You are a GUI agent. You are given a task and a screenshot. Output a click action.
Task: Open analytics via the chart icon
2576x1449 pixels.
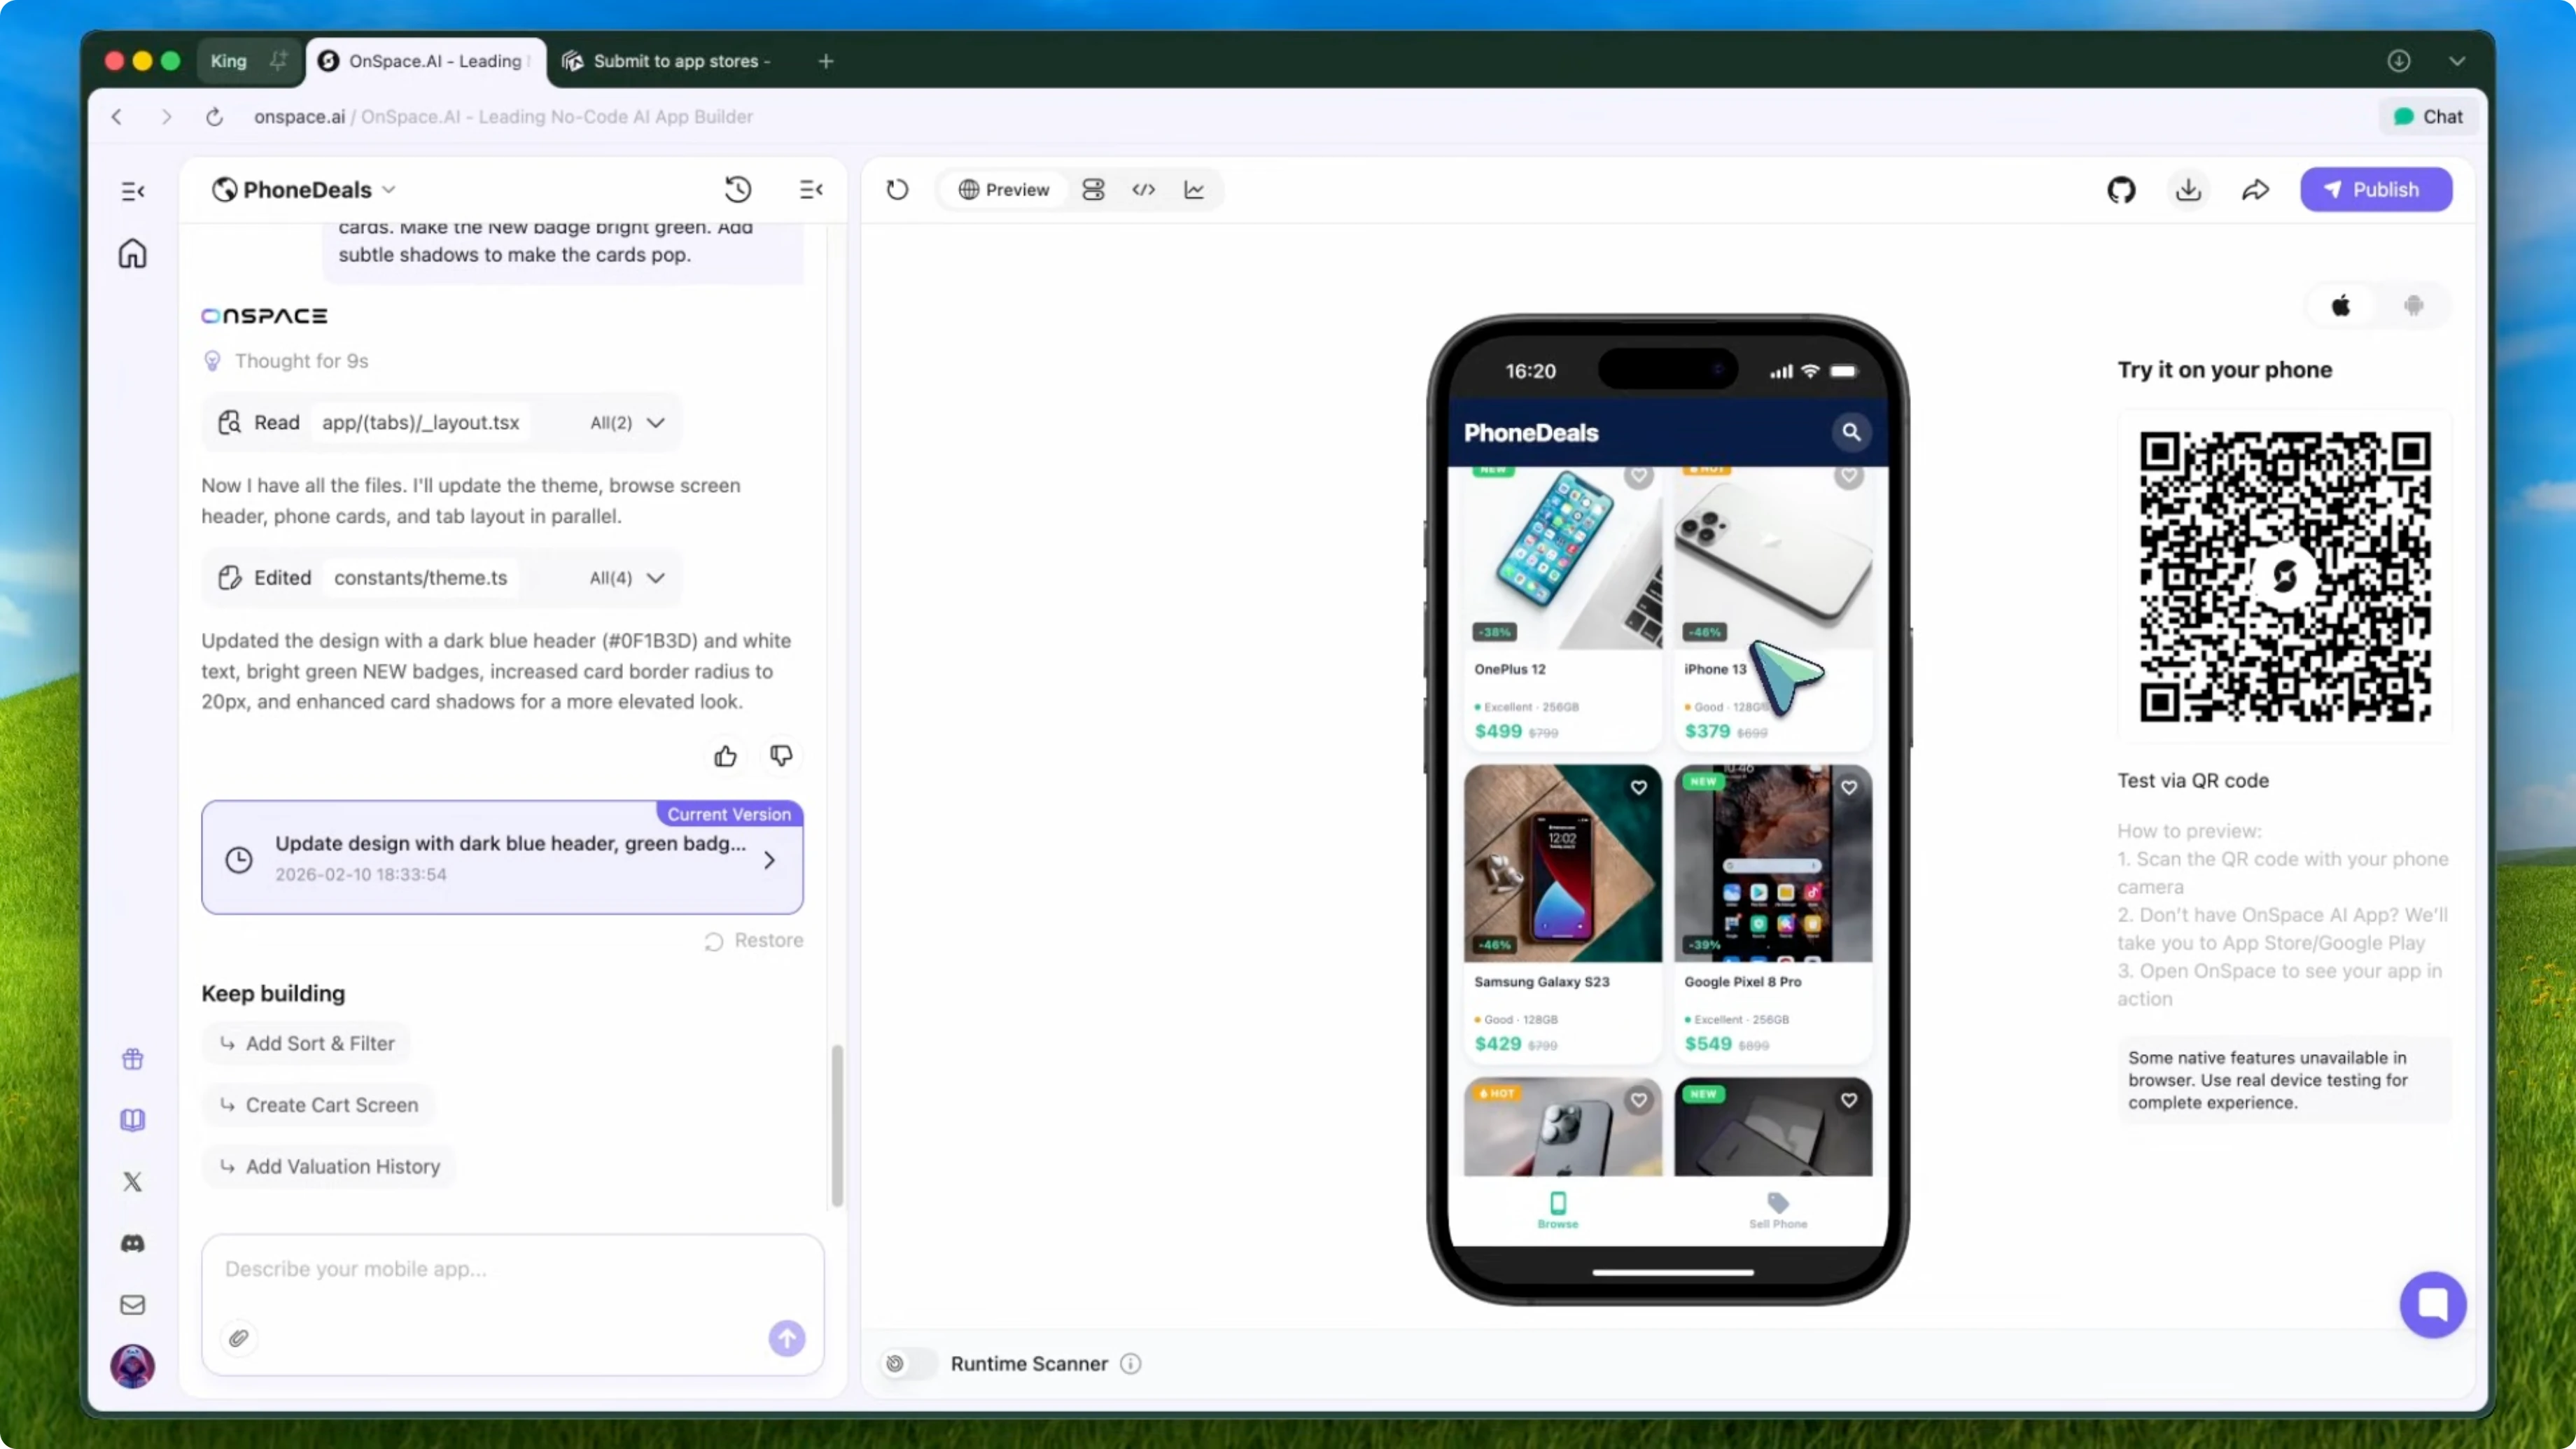(x=1194, y=190)
